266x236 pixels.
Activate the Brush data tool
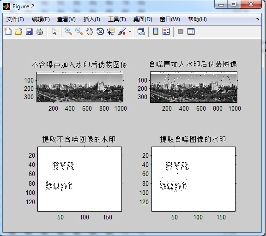122,31
